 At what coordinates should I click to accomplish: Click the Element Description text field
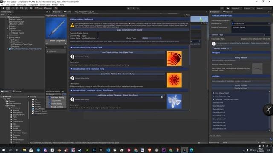point(251,29)
